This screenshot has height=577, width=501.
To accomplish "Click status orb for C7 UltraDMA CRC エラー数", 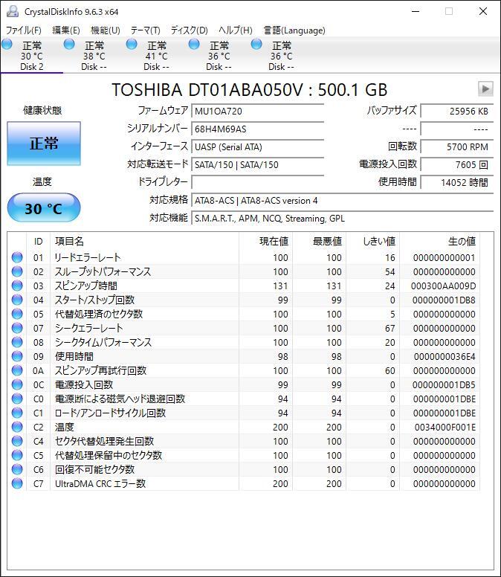I will (x=17, y=483).
